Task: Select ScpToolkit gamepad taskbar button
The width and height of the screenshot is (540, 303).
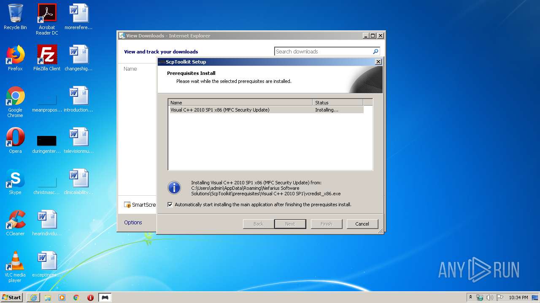Action: click(105, 298)
